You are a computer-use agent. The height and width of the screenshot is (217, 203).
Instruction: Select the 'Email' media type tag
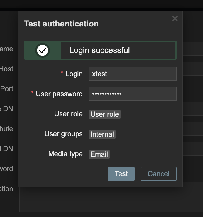99,154
